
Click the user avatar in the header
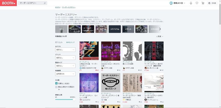(171, 3)
